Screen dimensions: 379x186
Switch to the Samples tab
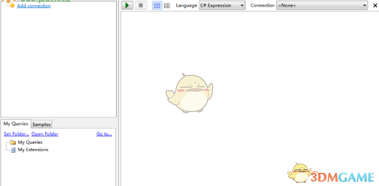[42, 124]
